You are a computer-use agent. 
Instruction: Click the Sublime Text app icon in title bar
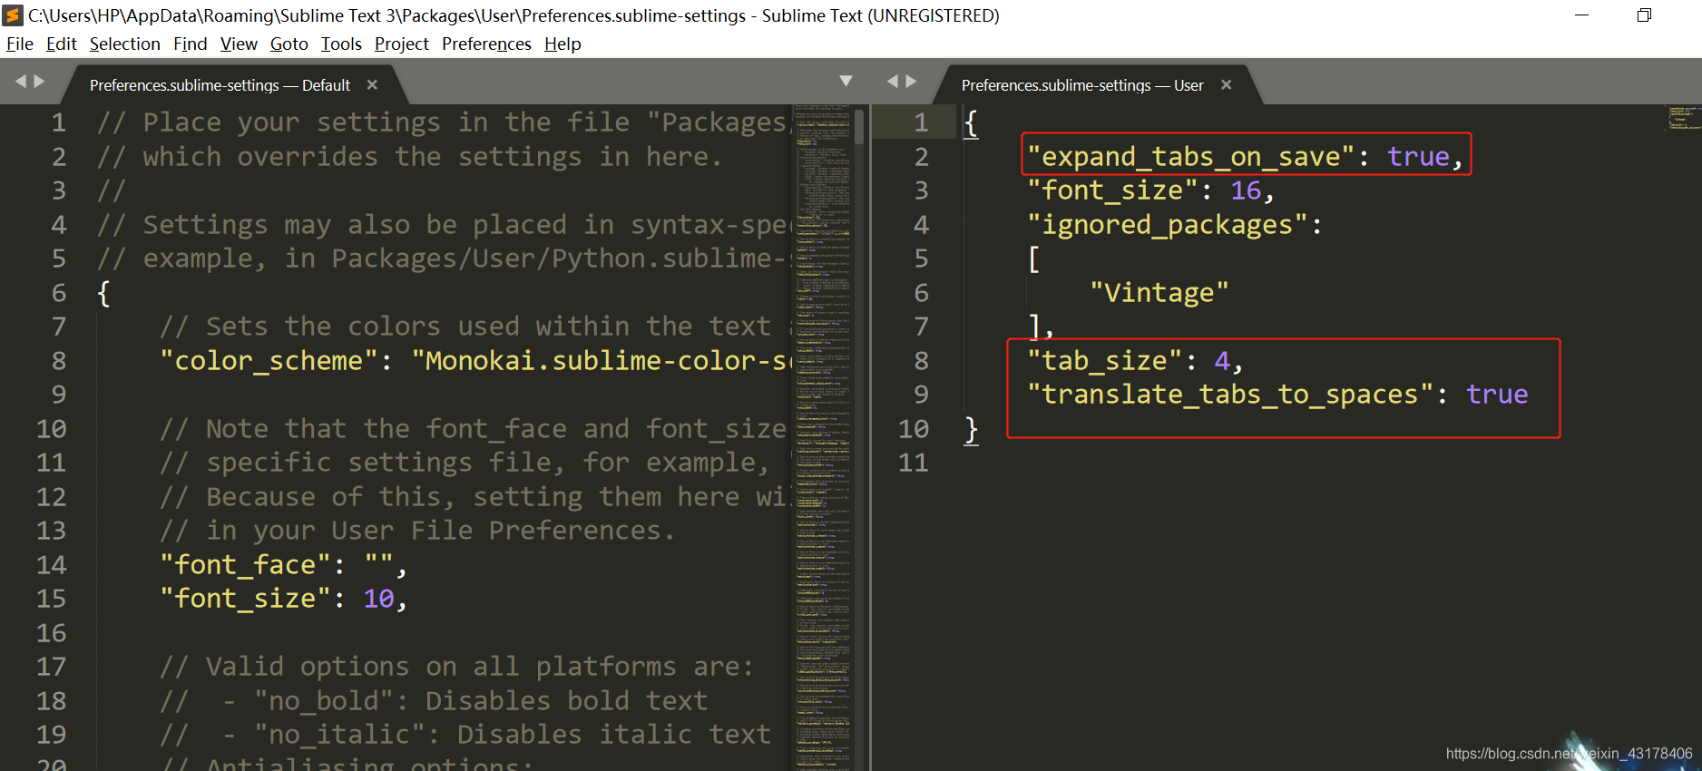click(x=13, y=15)
